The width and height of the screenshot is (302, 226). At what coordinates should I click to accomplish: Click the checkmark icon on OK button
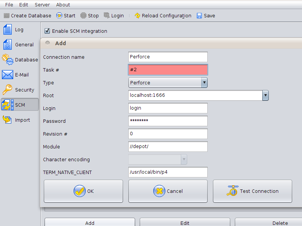tap(79, 191)
